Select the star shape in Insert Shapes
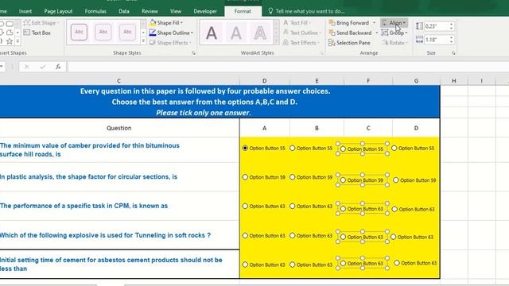Viewport: 509px width, 286px height. click(x=10, y=41)
